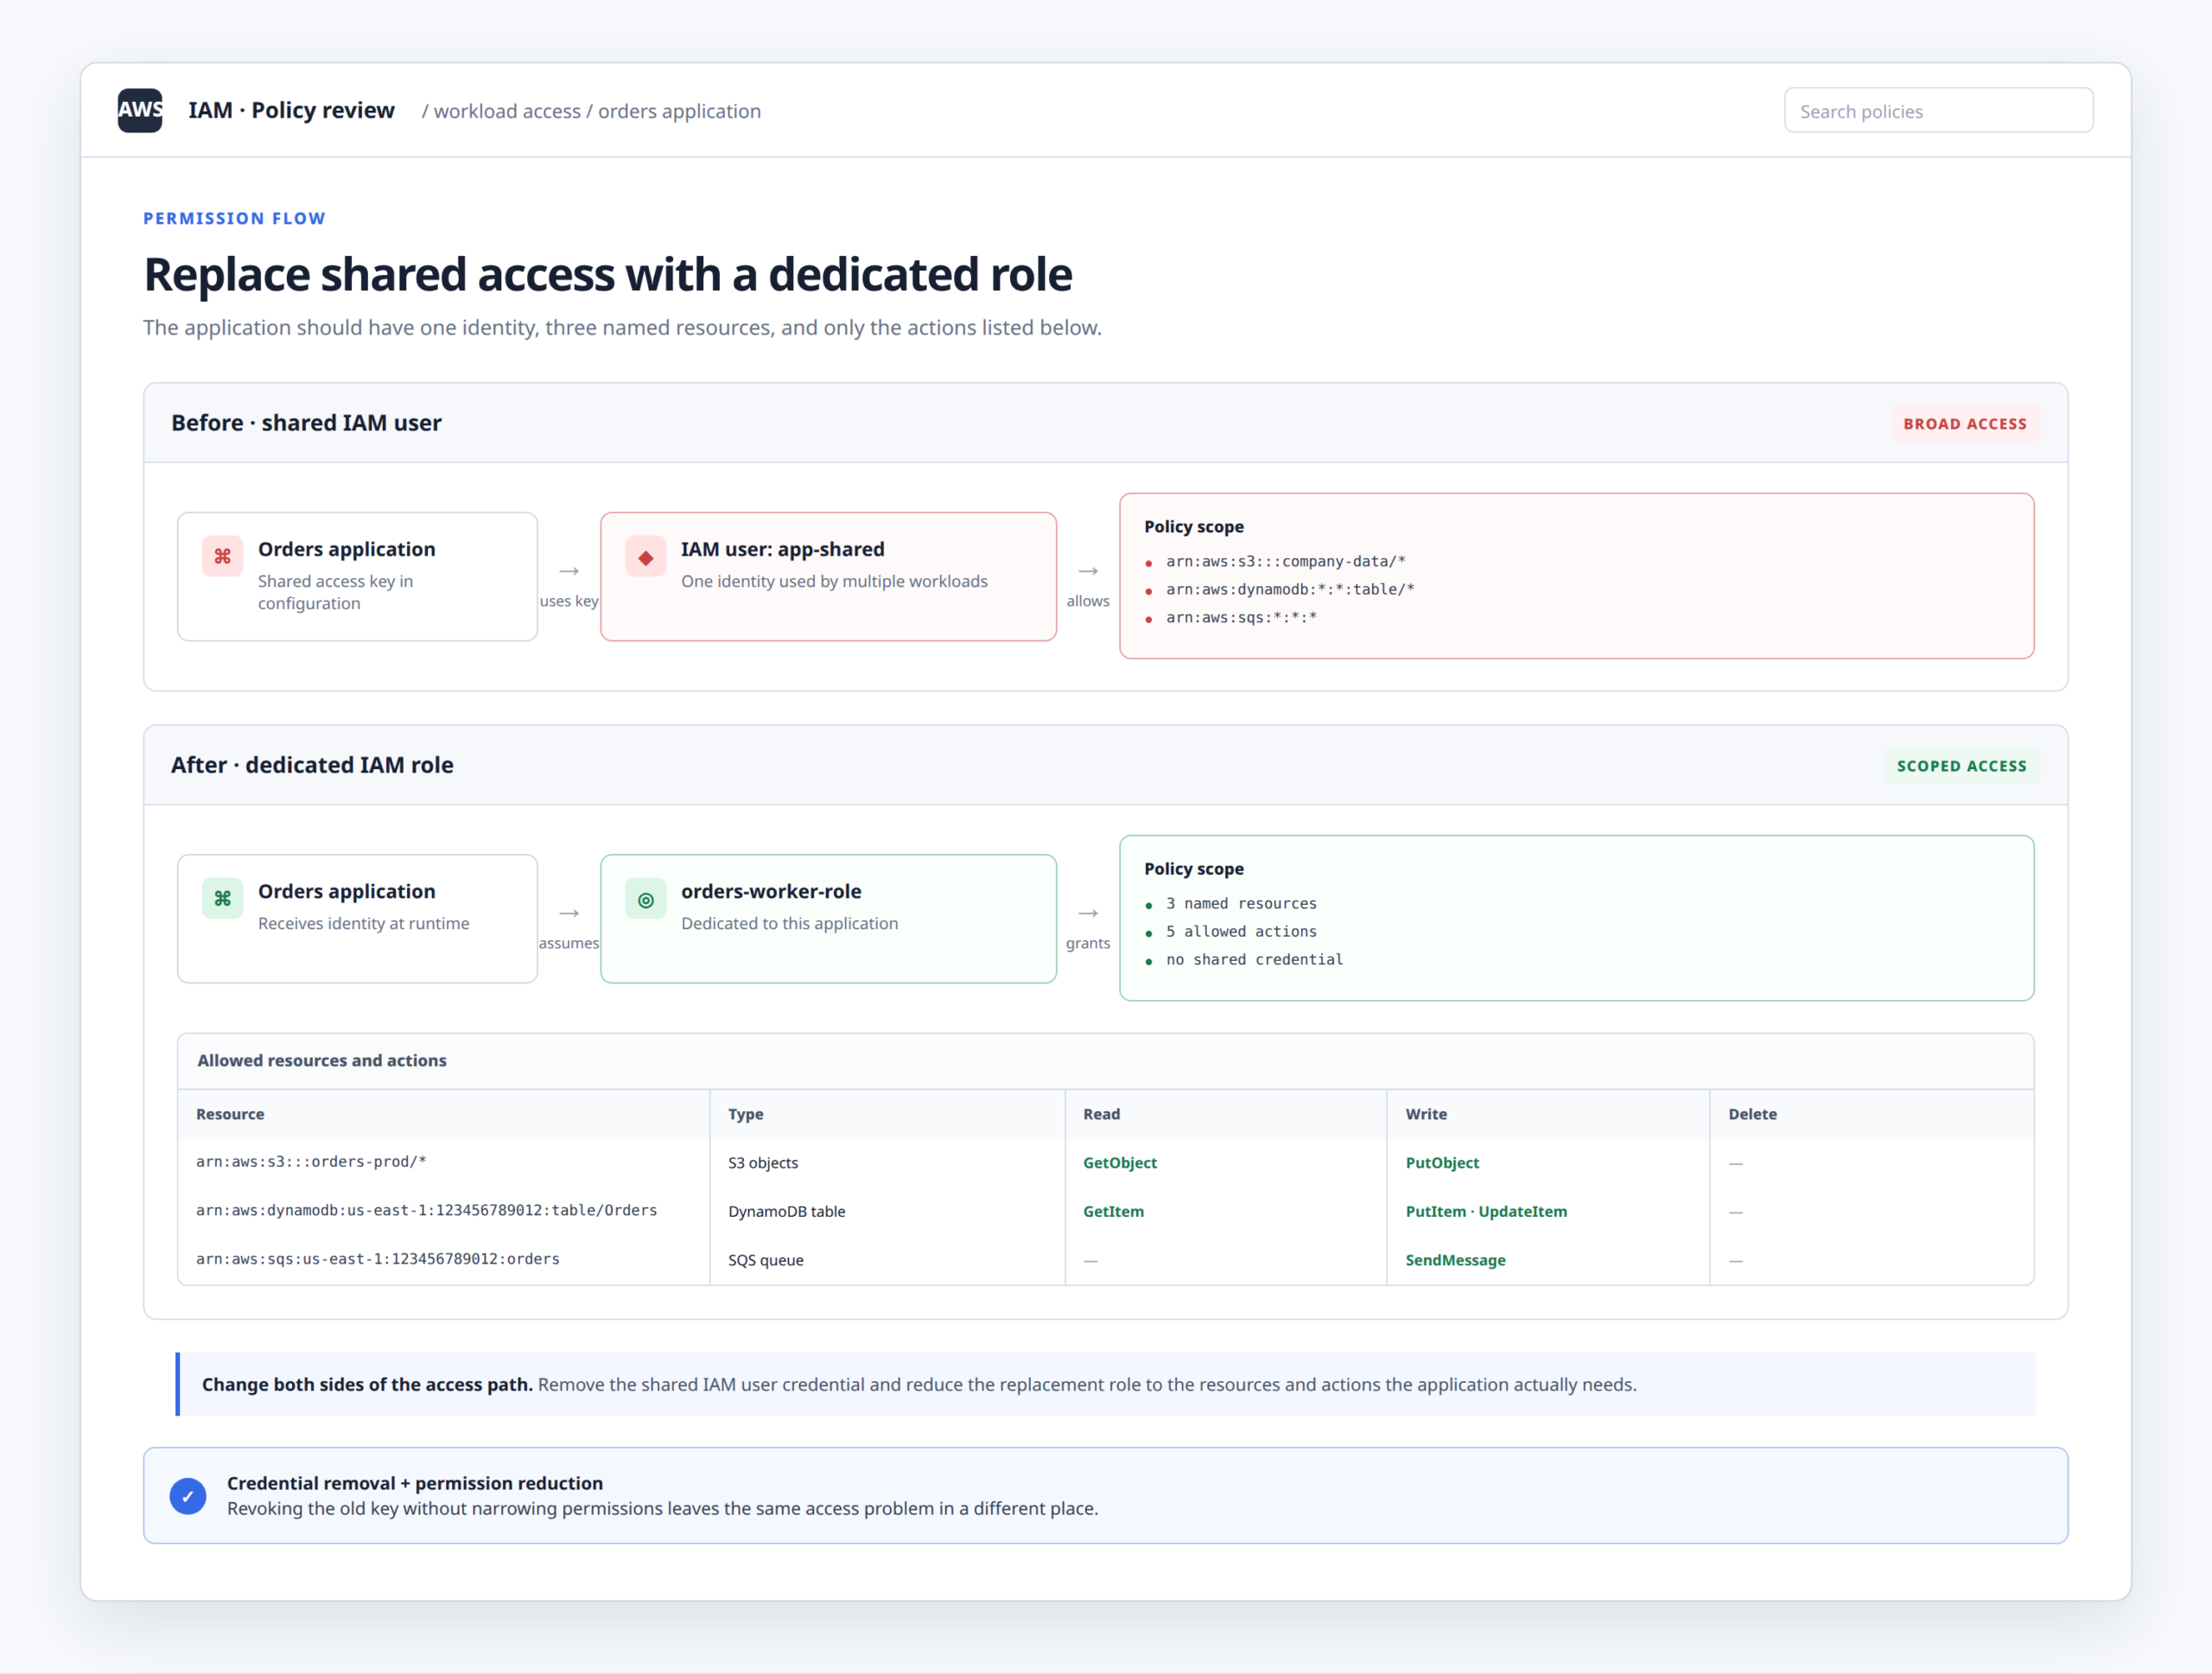
Task: Select the orders-worker-role card
Action: [x=828, y=919]
